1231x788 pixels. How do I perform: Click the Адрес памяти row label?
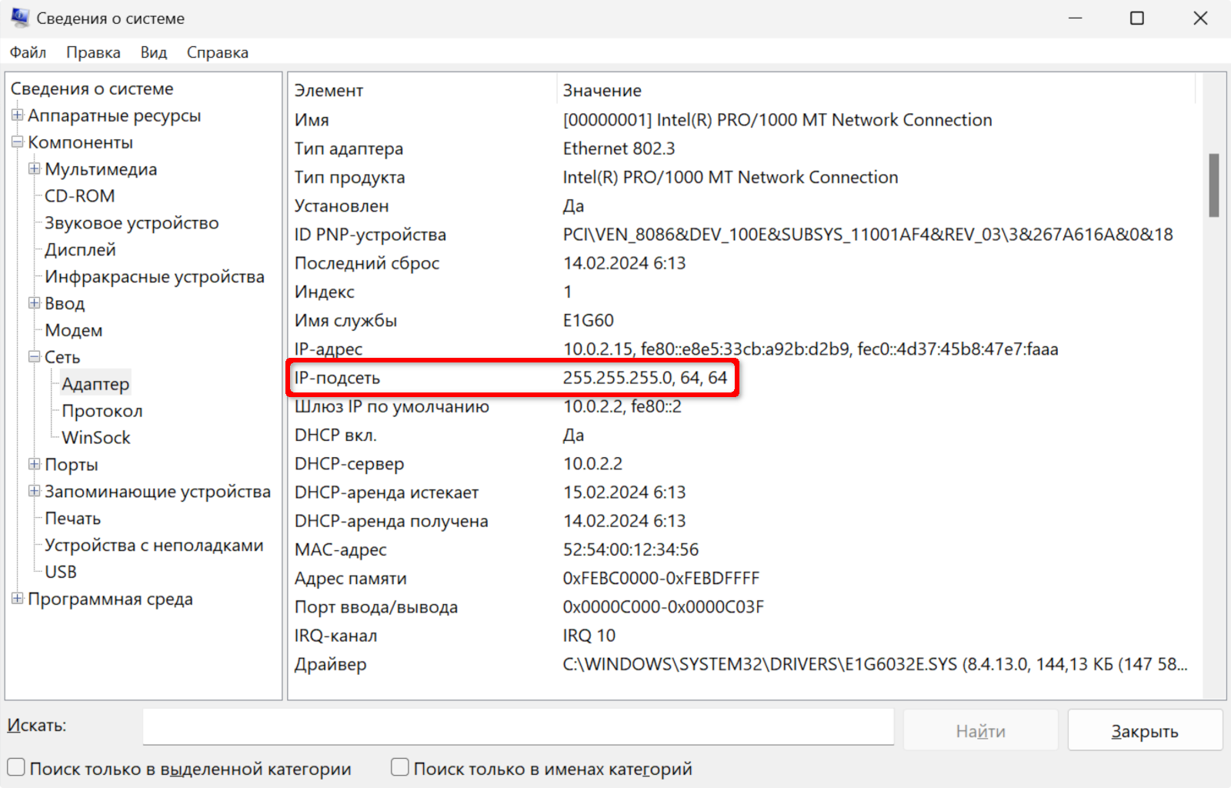(351, 579)
